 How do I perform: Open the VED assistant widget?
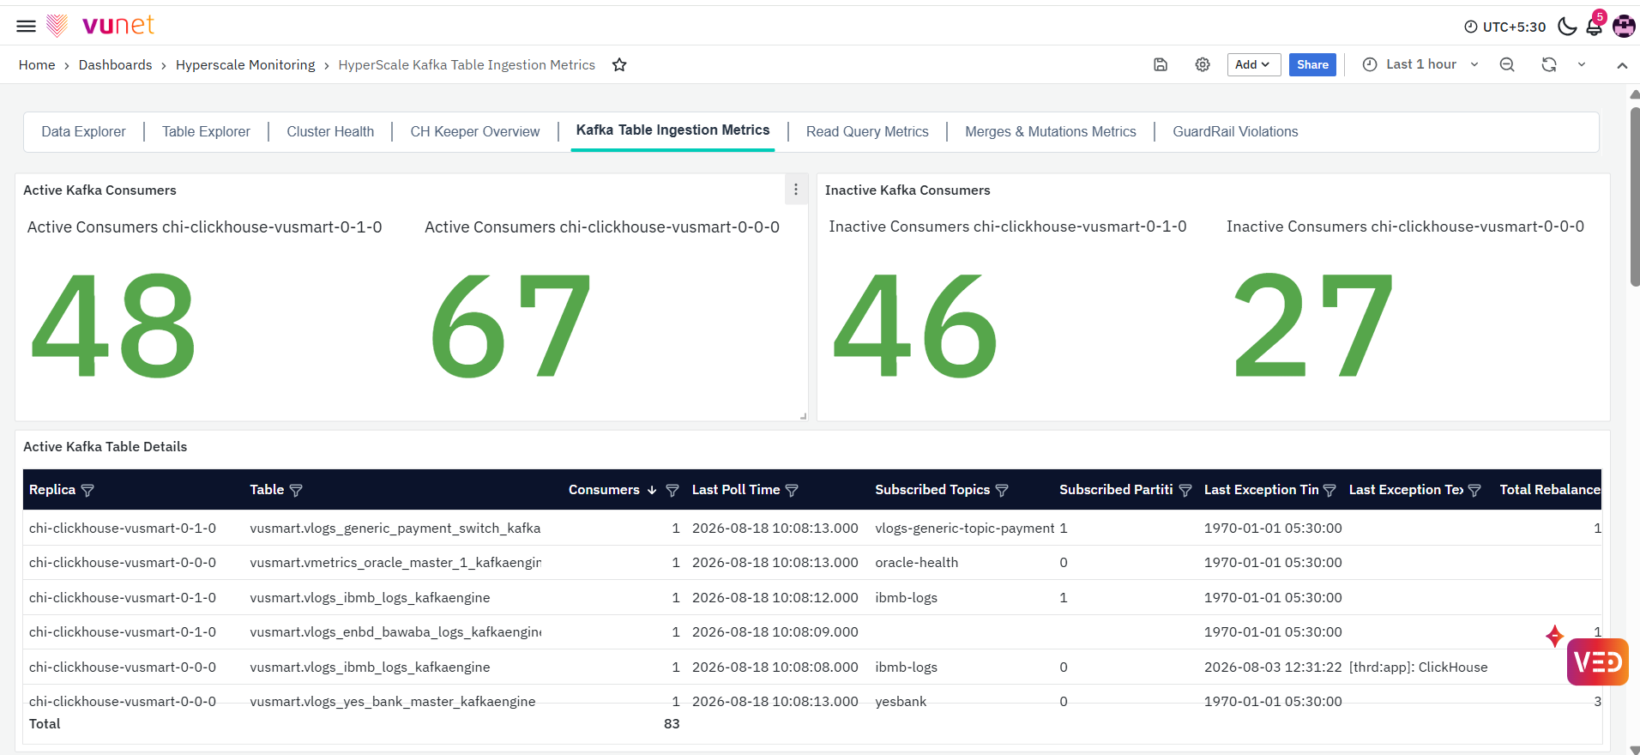[x=1597, y=661]
